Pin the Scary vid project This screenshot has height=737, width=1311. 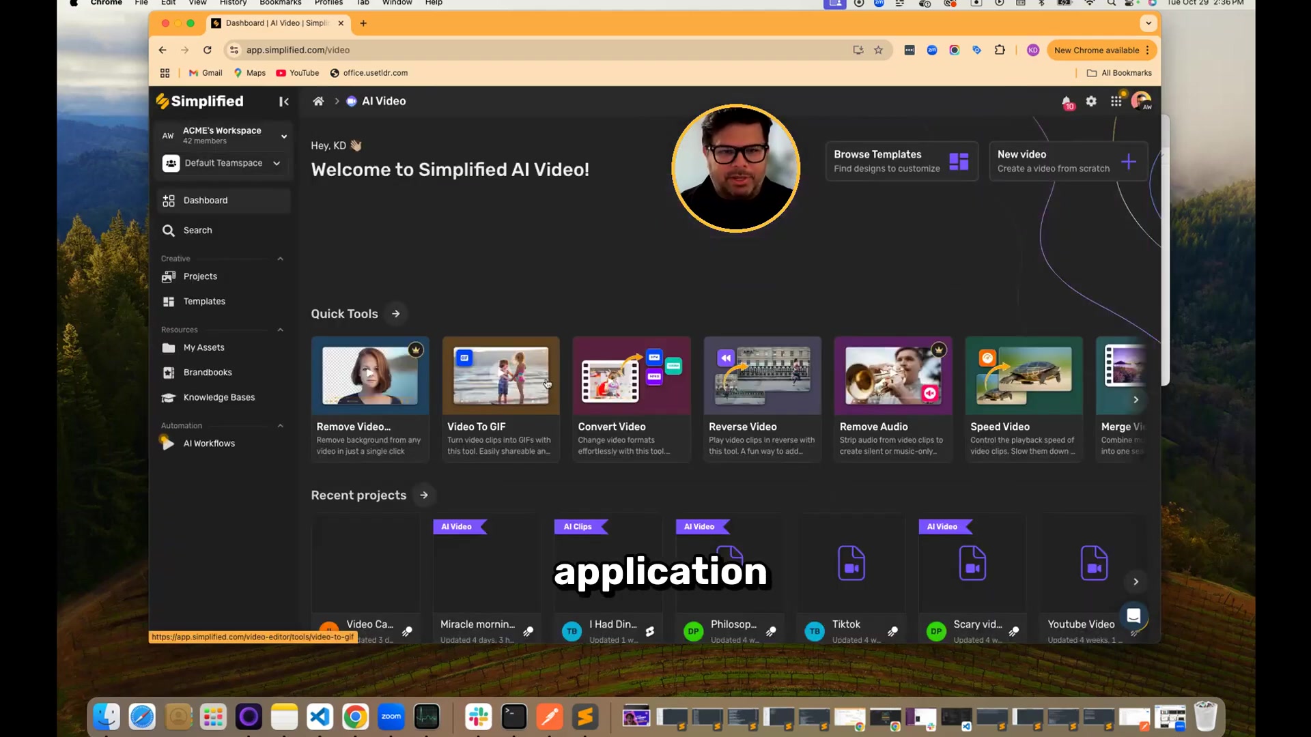coord(1014,632)
